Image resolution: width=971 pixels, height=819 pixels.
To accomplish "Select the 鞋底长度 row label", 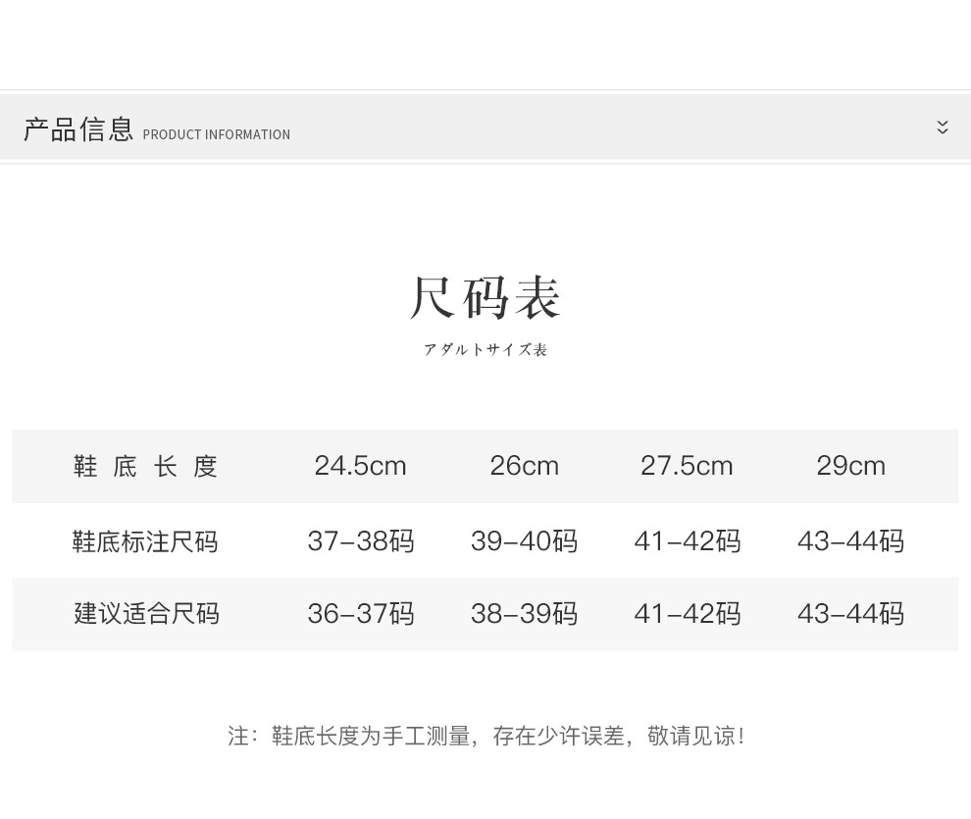I will pos(145,466).
